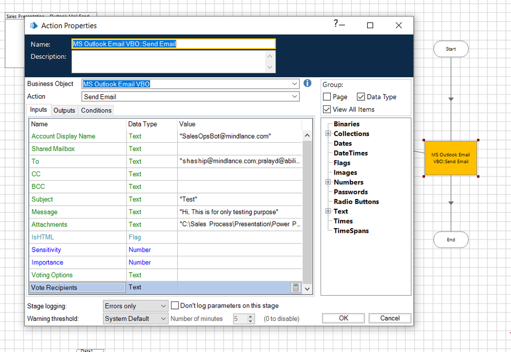Click the help question mark in title bar
Viewport: 511px width, 352px height.
[x=336, y=24]
